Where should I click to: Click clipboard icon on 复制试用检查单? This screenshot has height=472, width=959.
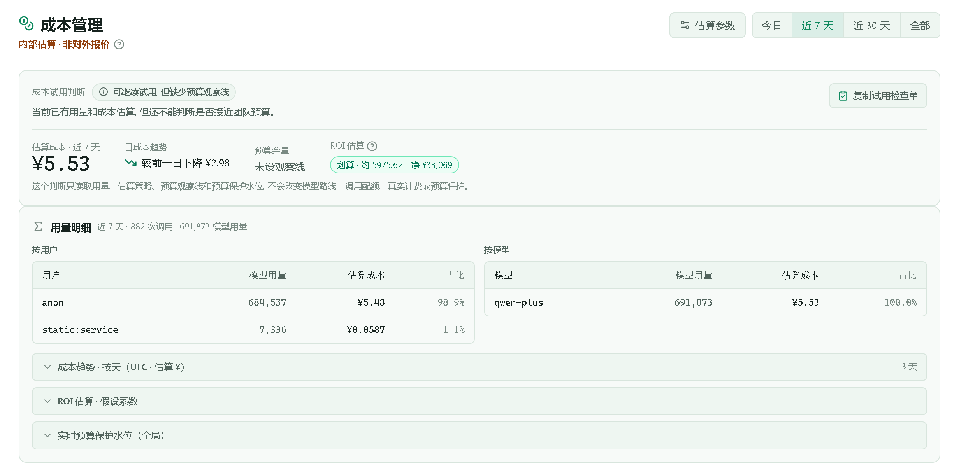(x=843, y=96)
